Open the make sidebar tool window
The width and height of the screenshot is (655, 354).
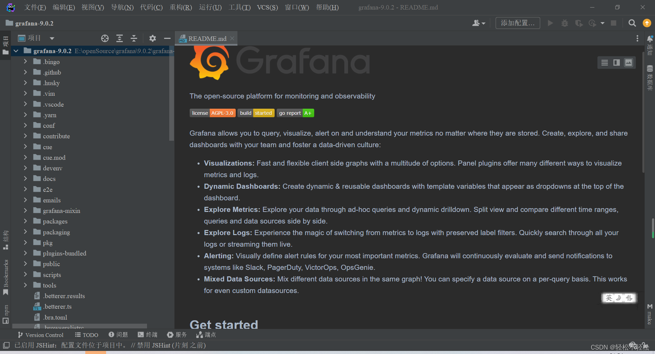[x=650, y=314]
